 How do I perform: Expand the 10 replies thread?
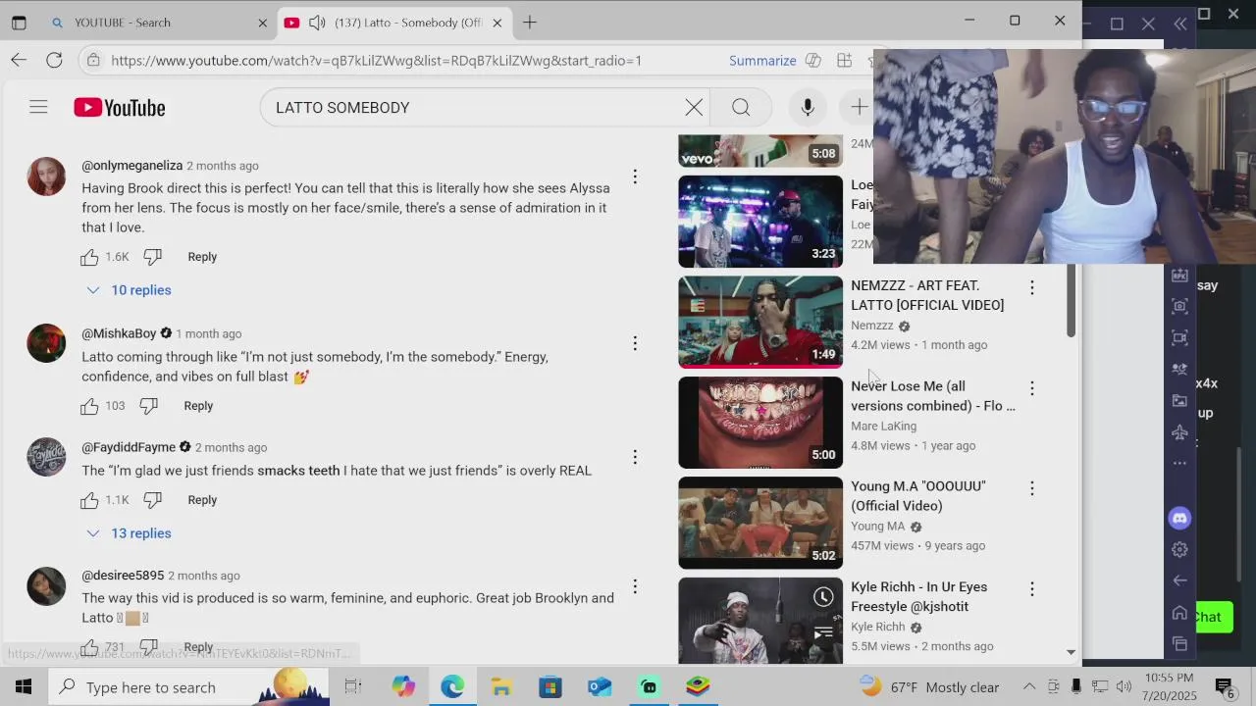129,290
